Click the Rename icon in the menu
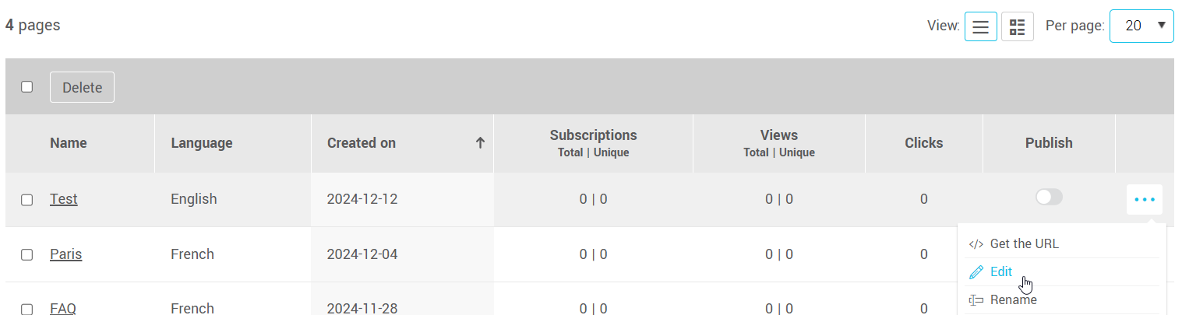This screenshot has height=315, width=1182. [976, 300]
